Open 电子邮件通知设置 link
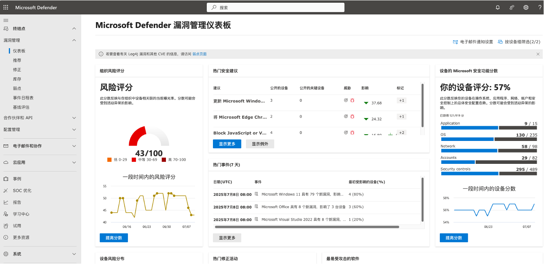Viewport: 544px width, 264px height. click(x=473, y=42)
